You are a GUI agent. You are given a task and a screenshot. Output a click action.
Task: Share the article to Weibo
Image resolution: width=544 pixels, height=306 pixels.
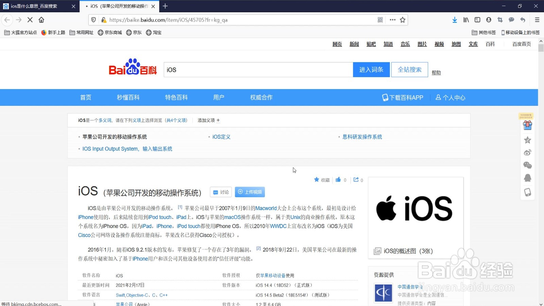(527, 152)
